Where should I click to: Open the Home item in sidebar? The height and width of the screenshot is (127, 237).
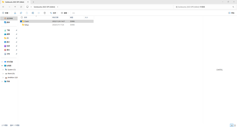pyautogui.click(x=9, y=18)
